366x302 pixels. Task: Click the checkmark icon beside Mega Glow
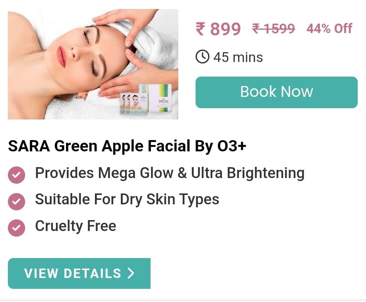tap(17, 175)
